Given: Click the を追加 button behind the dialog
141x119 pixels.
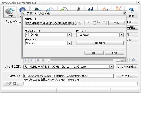Looking at the screenshot, I should (132, 22).
